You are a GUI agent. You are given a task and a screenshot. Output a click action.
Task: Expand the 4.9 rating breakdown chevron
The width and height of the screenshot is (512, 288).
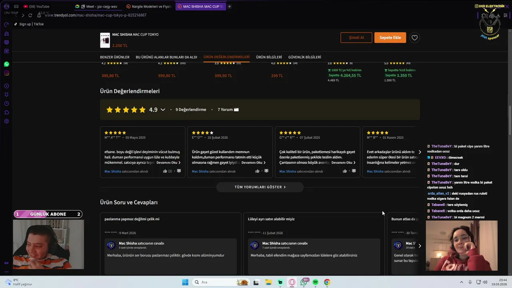click(x=163, y=110)
